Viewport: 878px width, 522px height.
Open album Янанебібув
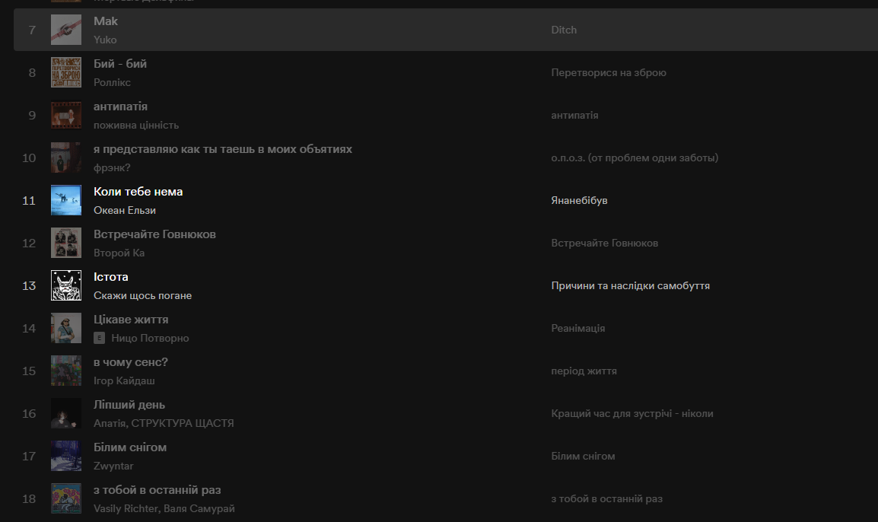[x=579, y=200]
